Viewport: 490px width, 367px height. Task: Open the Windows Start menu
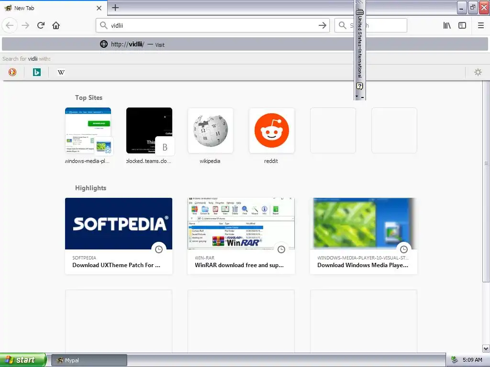click(23, 360)
